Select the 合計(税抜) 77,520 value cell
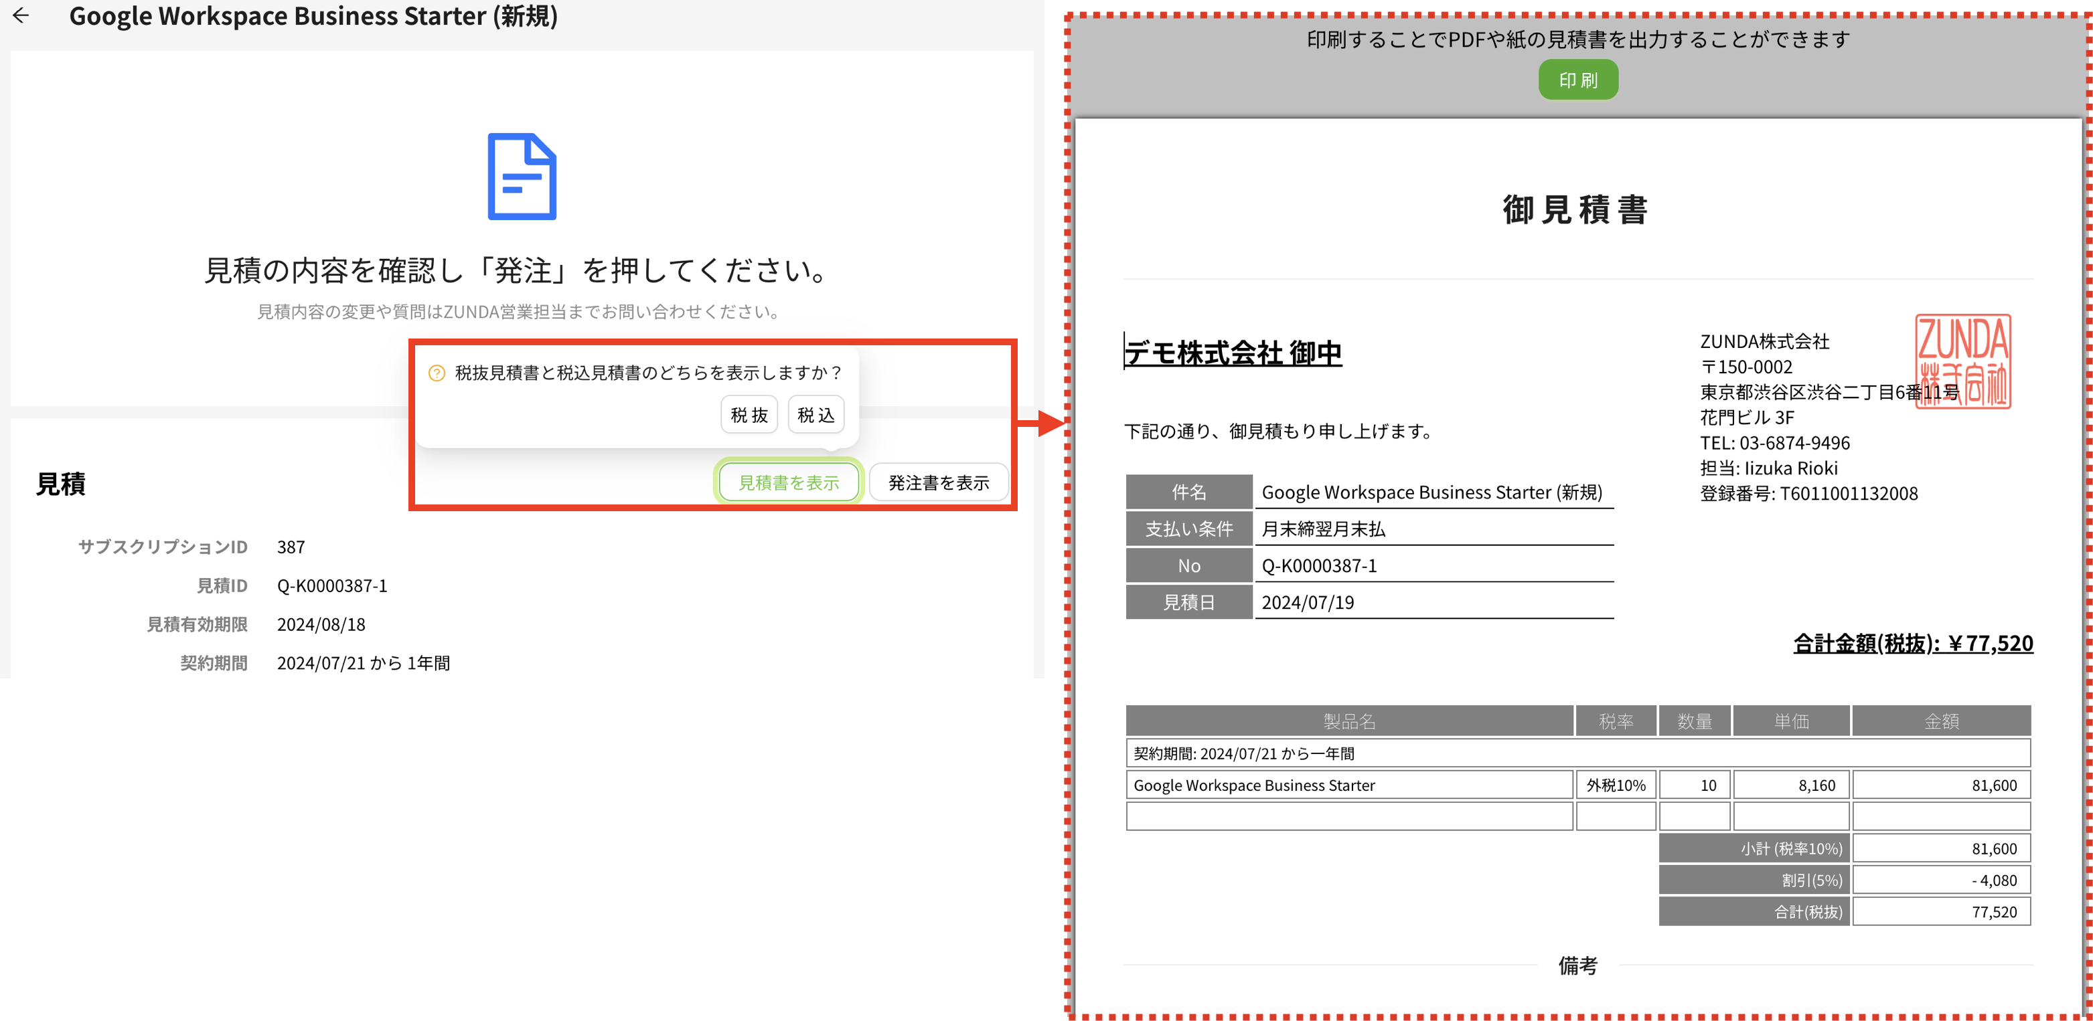Image resolution: width=2093 pixels, height=1021 pixels. click(x=1941, y=911)
